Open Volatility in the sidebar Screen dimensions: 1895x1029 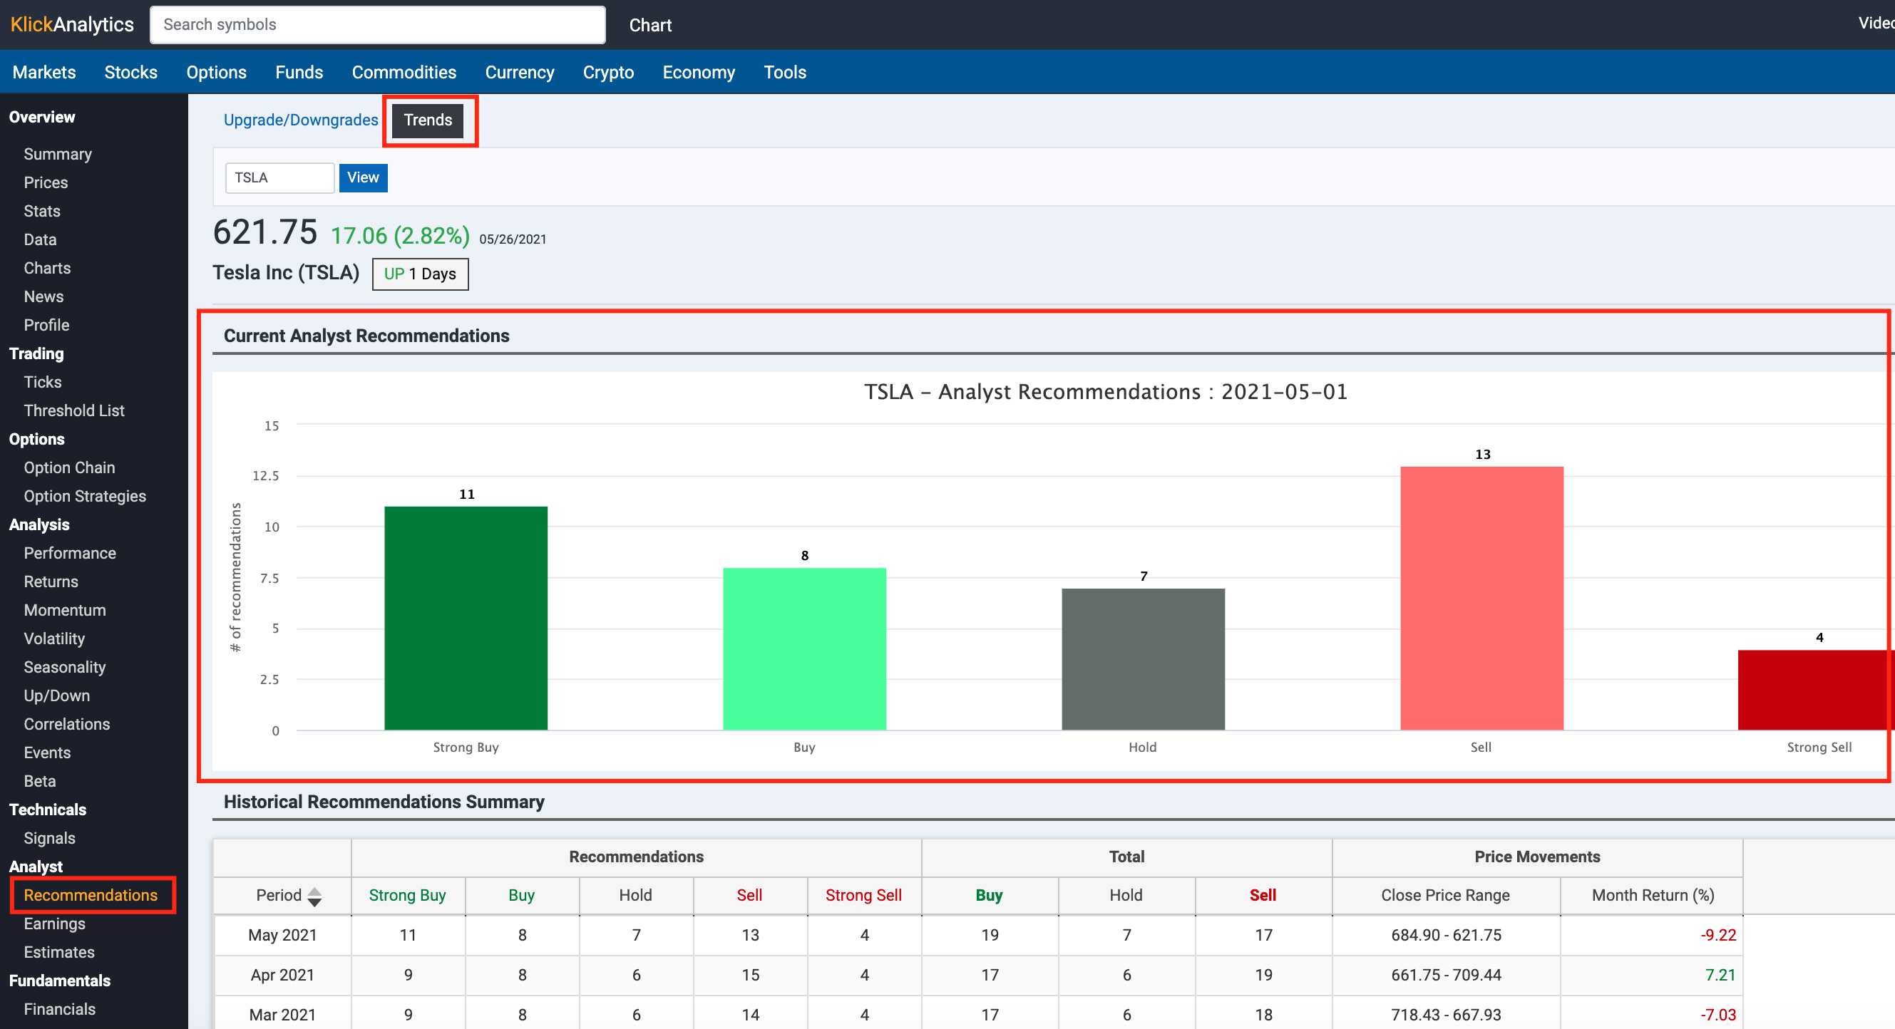(54, 638)
